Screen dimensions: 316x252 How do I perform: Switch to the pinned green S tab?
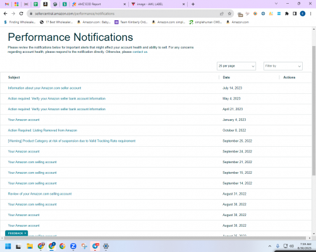pos(64,4)
